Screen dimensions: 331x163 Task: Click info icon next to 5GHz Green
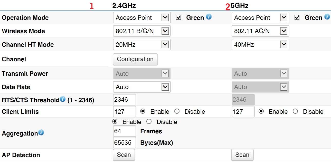327,17
